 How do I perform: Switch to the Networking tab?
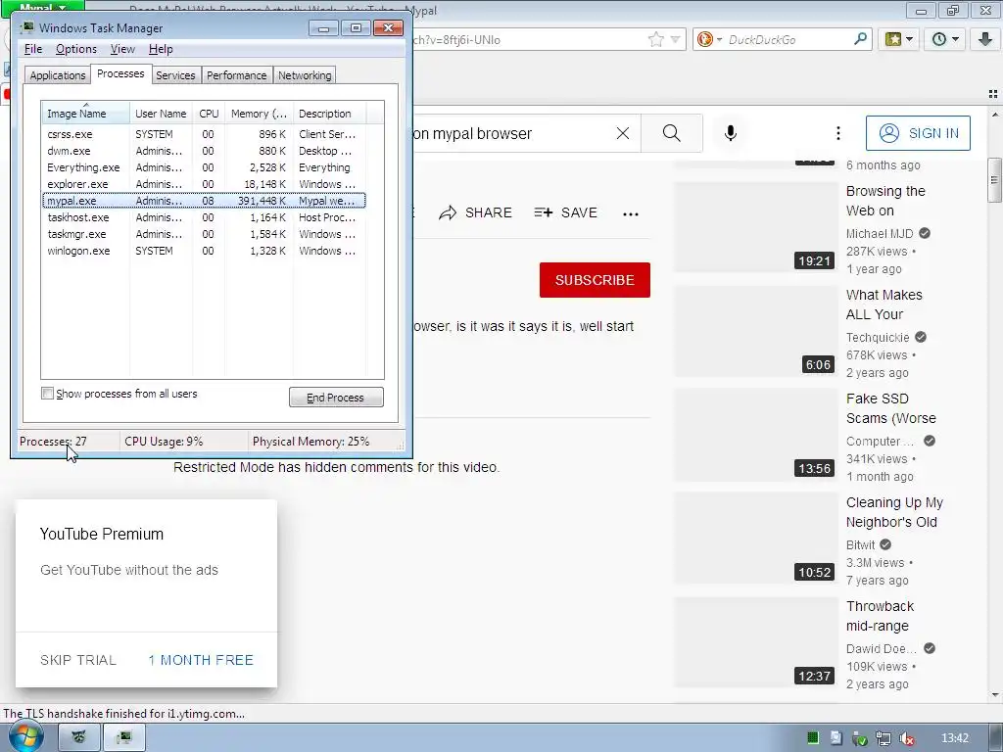coord(305,75)
